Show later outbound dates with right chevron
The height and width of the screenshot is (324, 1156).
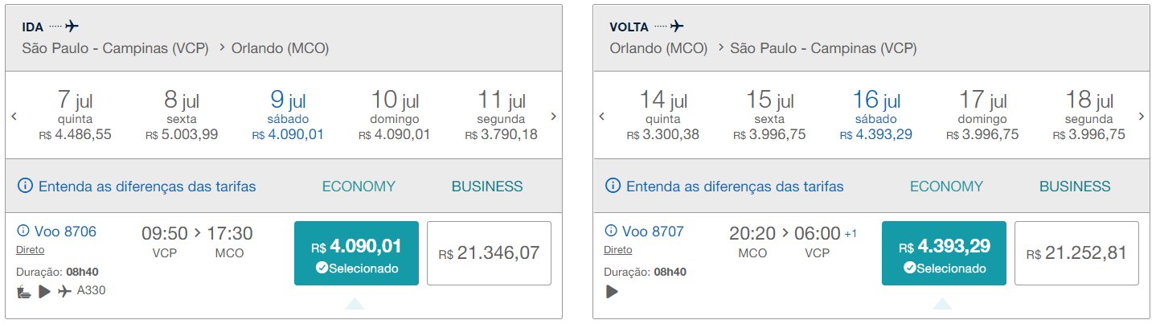click(553, 117)
